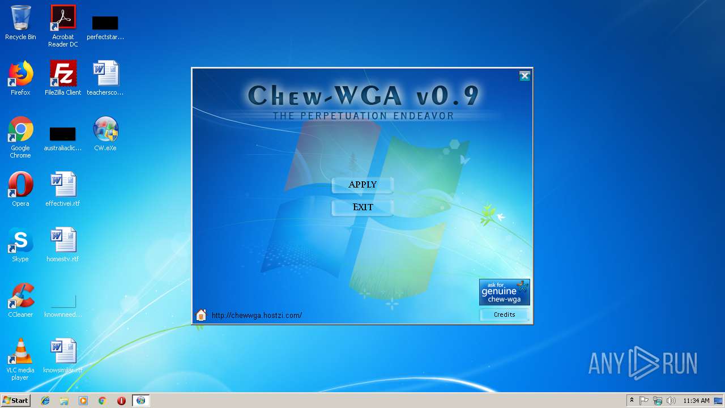Click the home icon beside the URL
The width and height of the screenshot is (725, 408).
pos(201,315)
